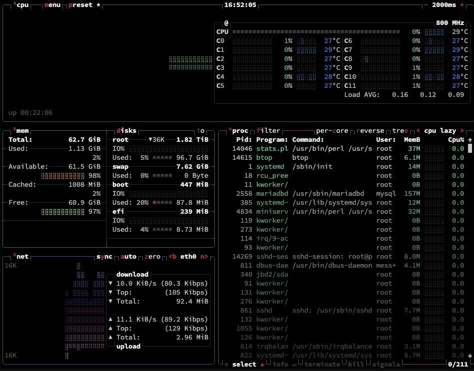
Task: Click the left arrow beside cpu lazy sorting
Action: point(418,131)
